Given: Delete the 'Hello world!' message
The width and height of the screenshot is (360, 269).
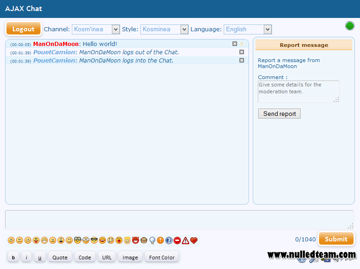Looking at the screenshot, I should pyautogui.click(x=235, y=44).
